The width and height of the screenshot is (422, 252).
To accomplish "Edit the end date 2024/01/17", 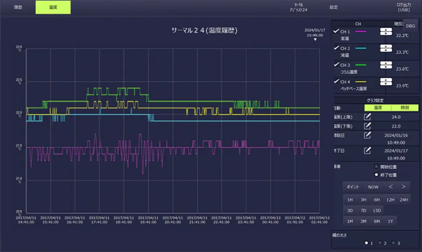I will pyautogui.click(x=367, y=151).
